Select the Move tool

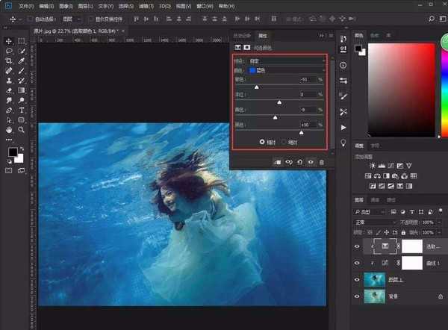(8, 41)
